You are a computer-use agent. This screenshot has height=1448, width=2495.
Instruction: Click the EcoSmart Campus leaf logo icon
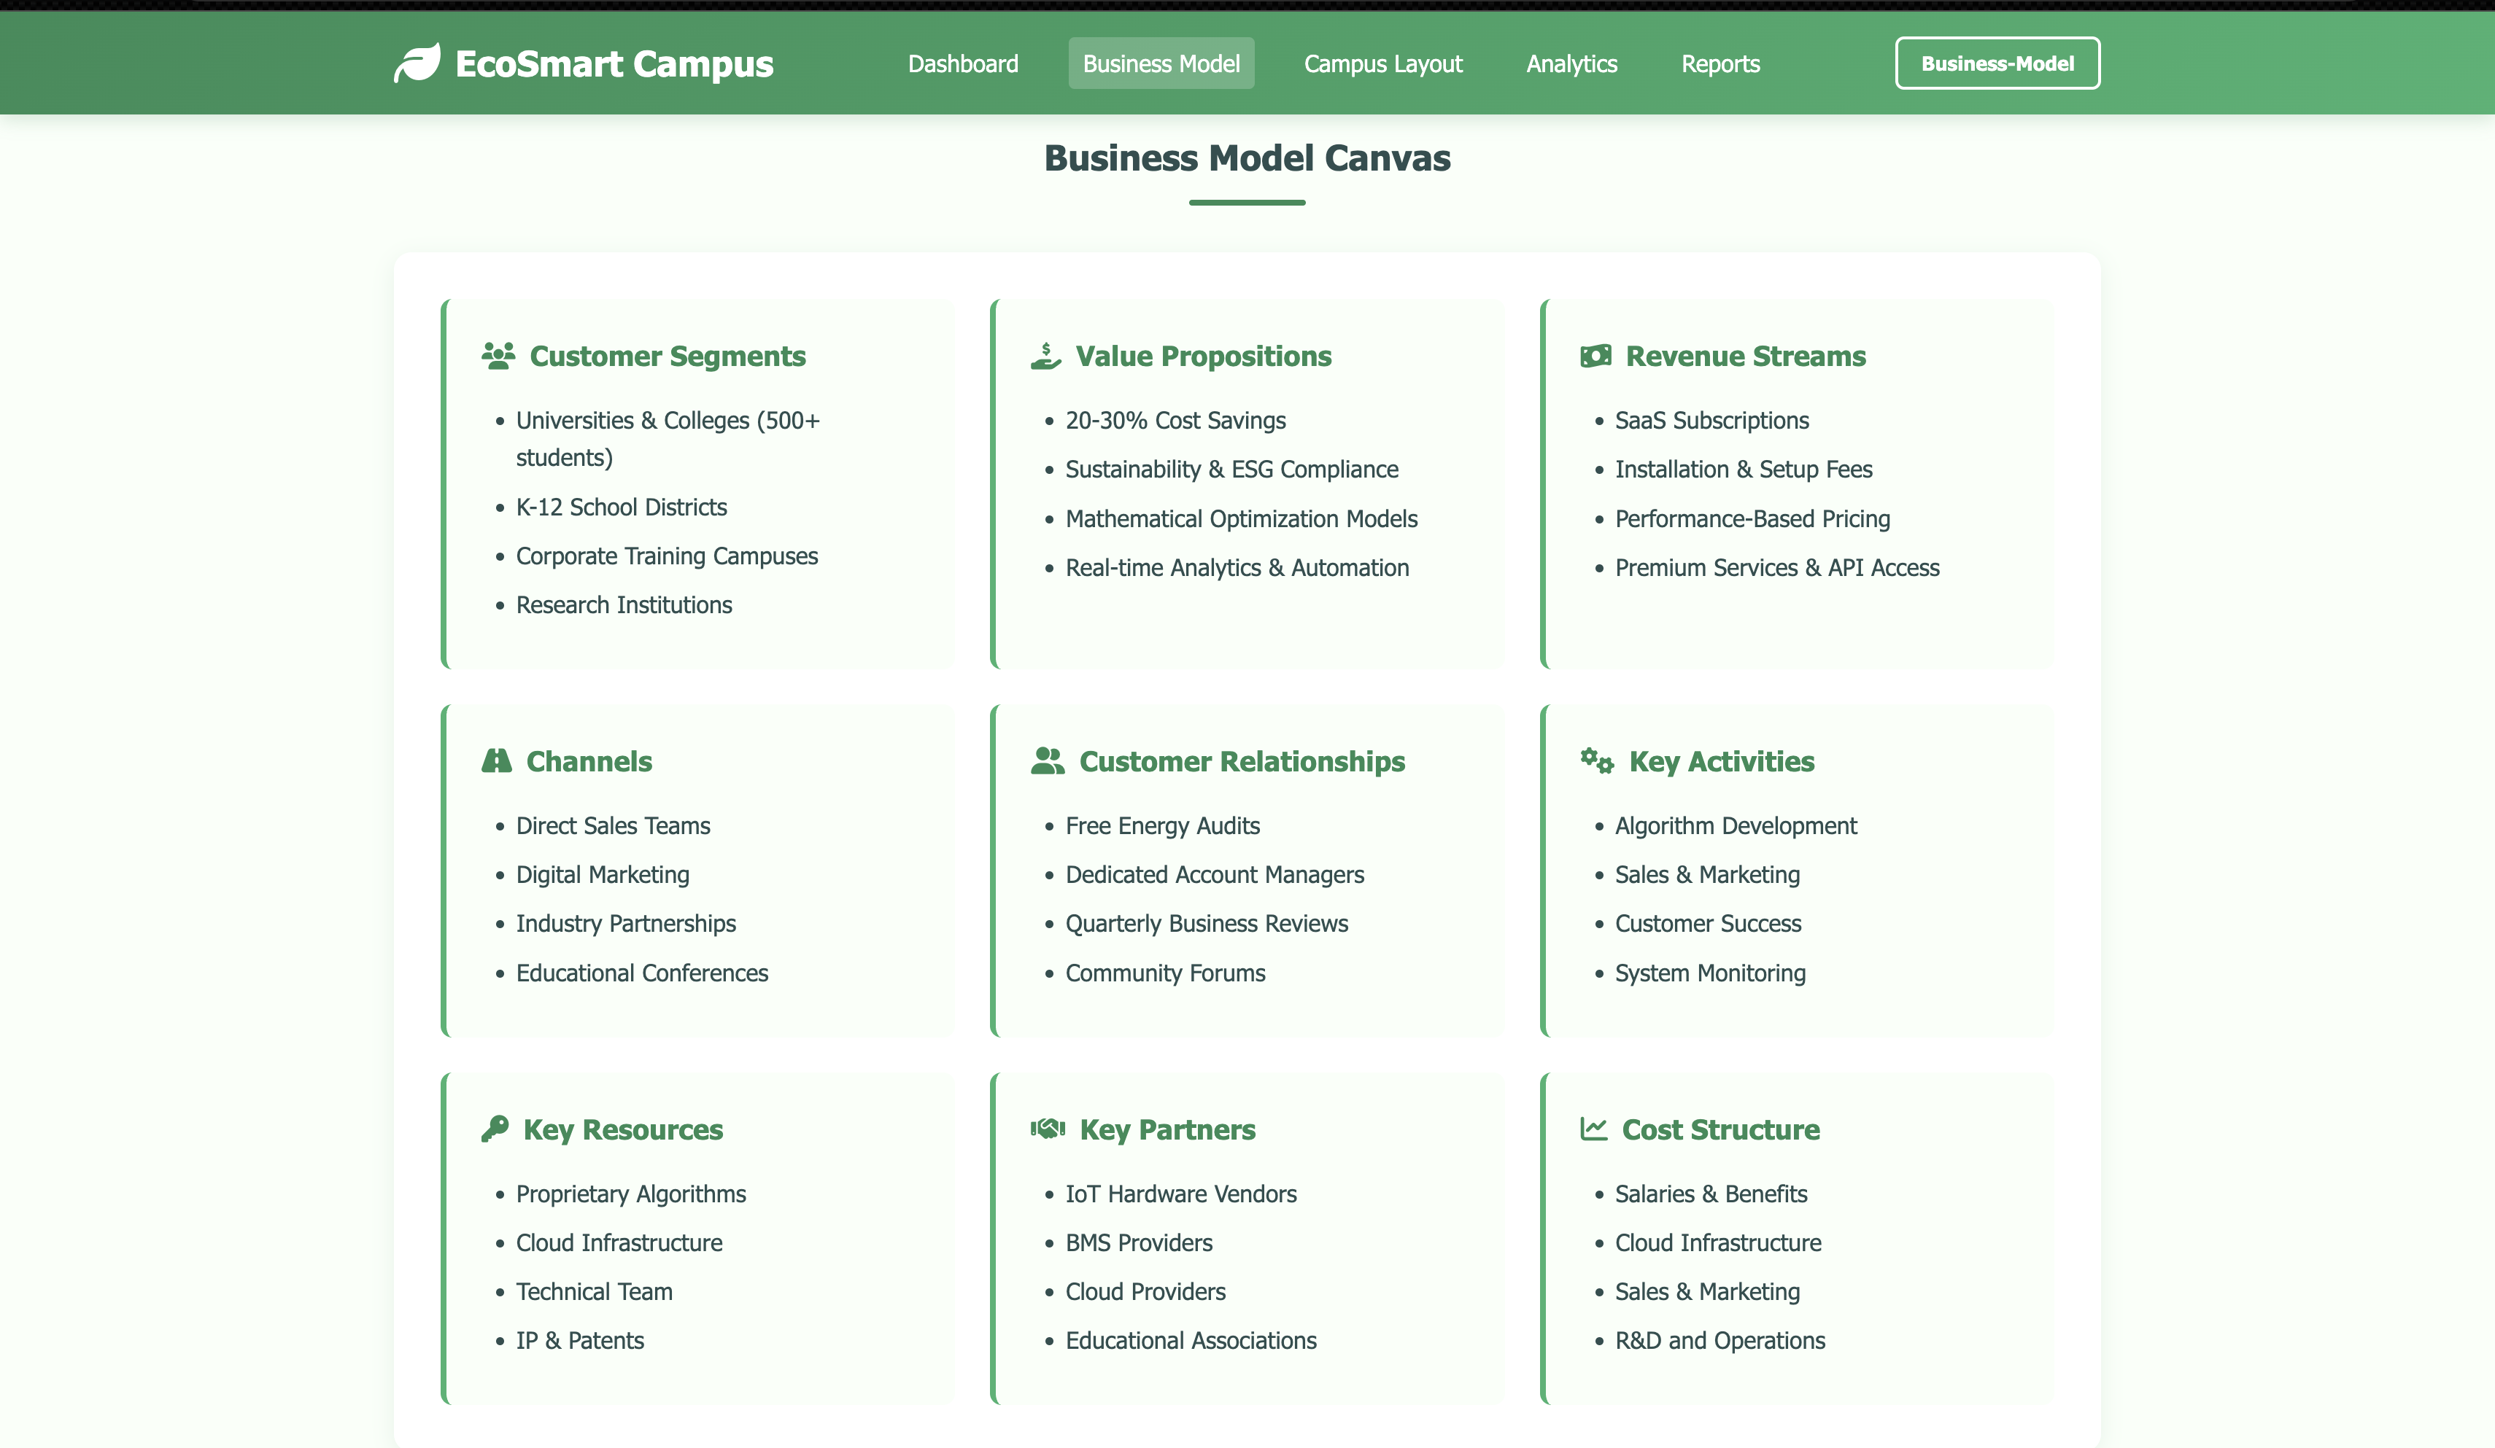pyautogui.click(x=417, y=63)
